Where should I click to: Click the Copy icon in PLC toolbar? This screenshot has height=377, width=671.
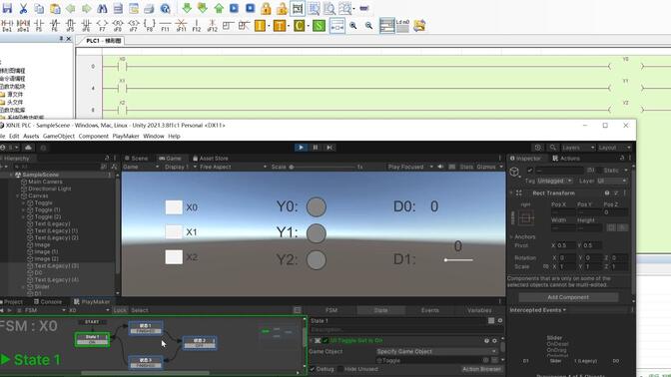pos(39,8)
